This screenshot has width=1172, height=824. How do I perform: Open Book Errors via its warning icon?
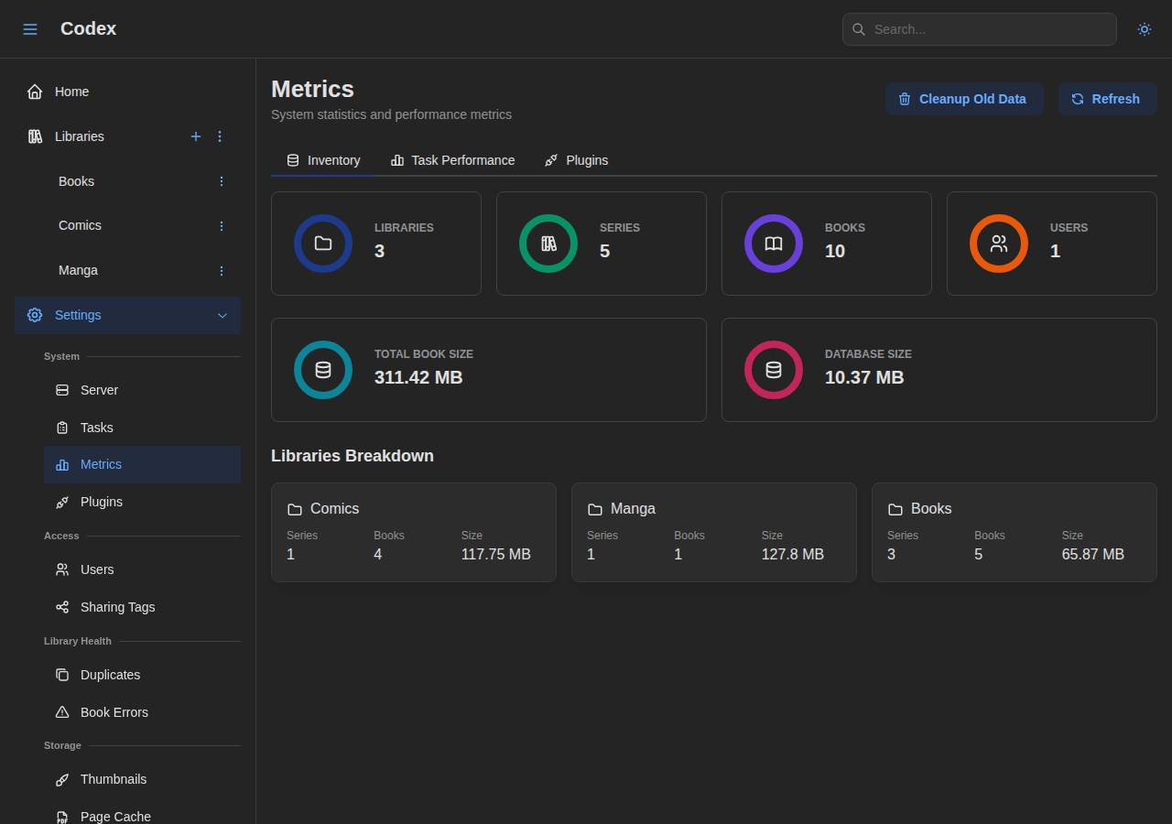pos(61,712)
